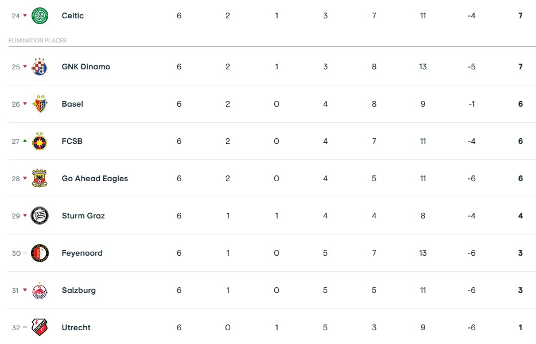Open the Celtic team link
The width and height of the screenshot is (536, 344).
[x=73, y=15]
